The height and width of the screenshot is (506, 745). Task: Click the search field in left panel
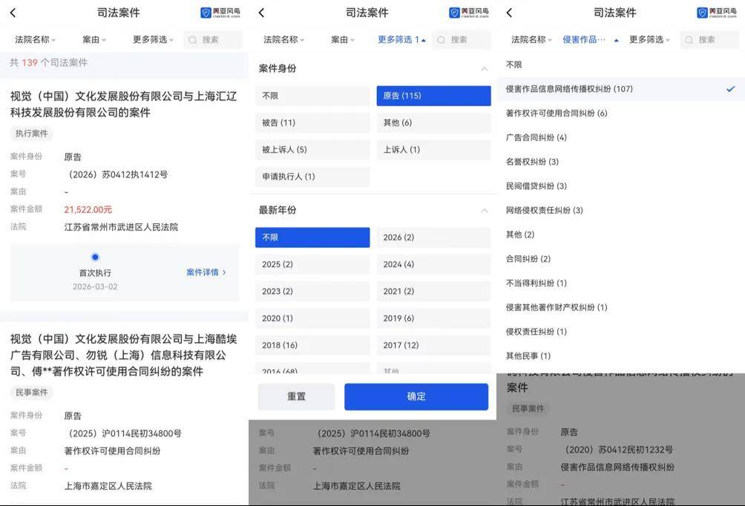213,40
